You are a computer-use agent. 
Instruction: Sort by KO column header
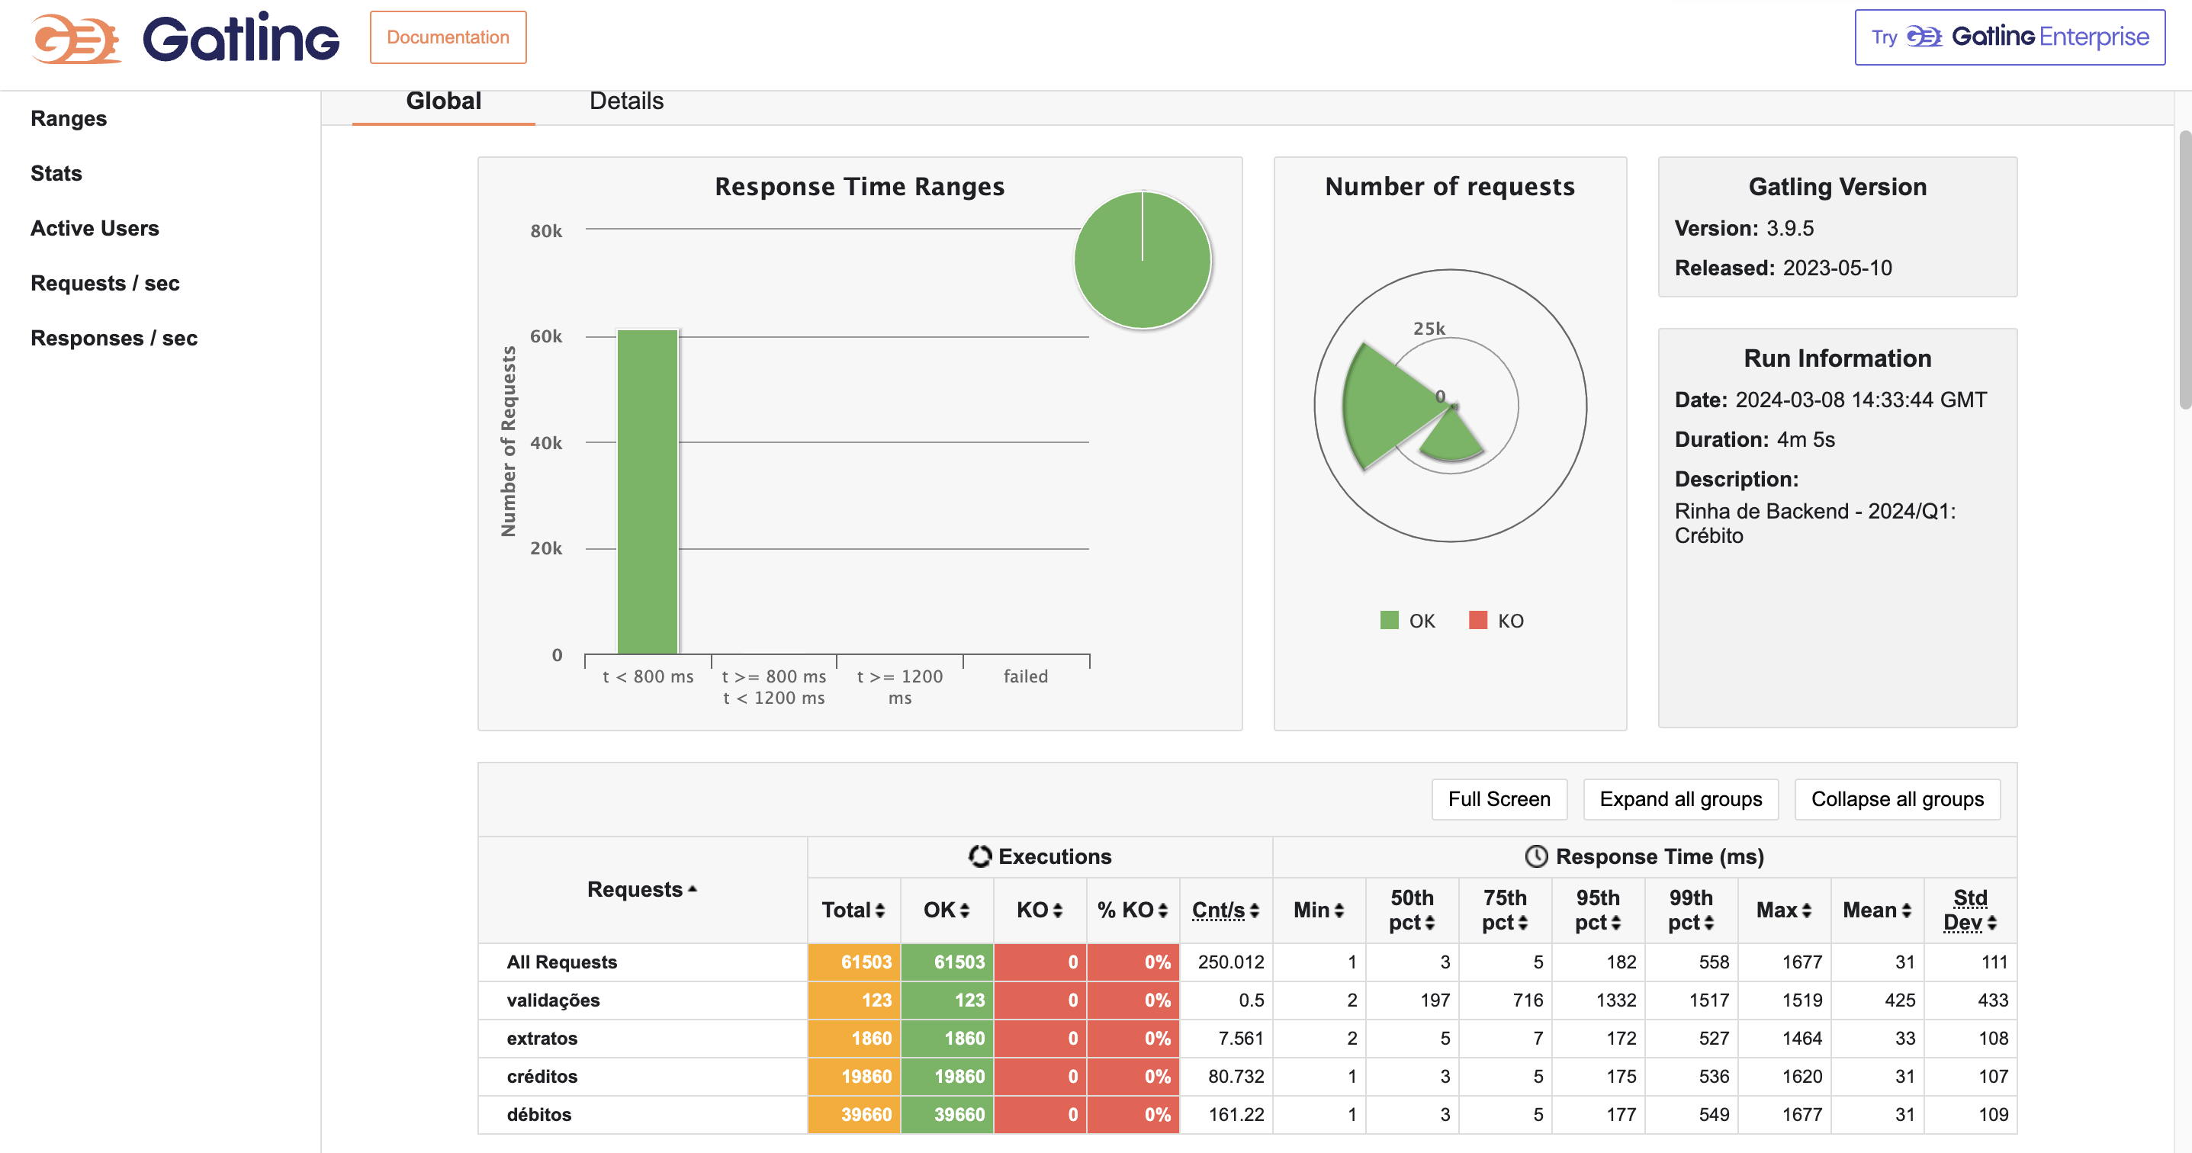[1039, 910]
